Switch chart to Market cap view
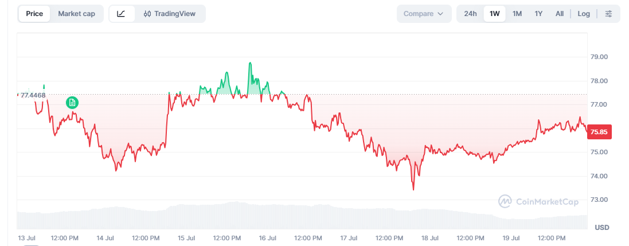 (77, 14)
